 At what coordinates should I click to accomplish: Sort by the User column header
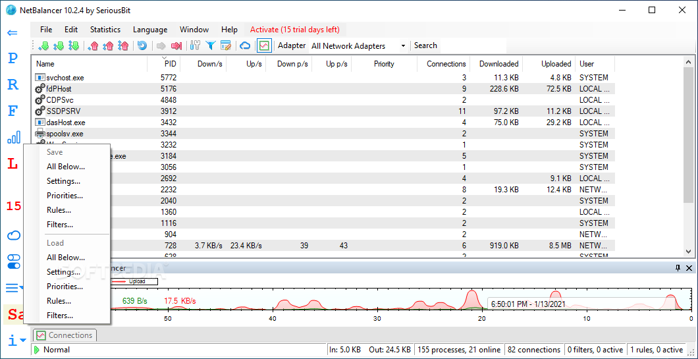tap(595, 64)
